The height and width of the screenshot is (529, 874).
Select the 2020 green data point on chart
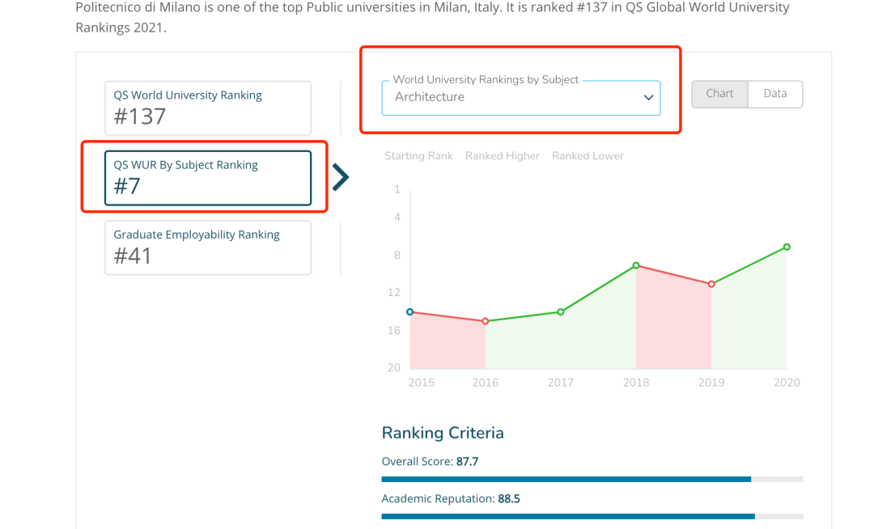[x=787, y=247]
